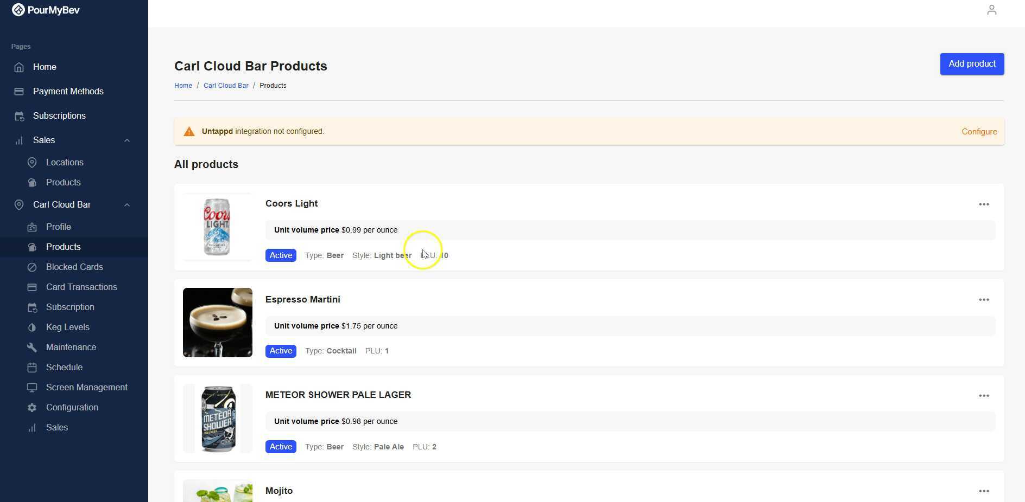Open Maintenance page
Screen dimensions: 1025x502
tap(71, 347)
